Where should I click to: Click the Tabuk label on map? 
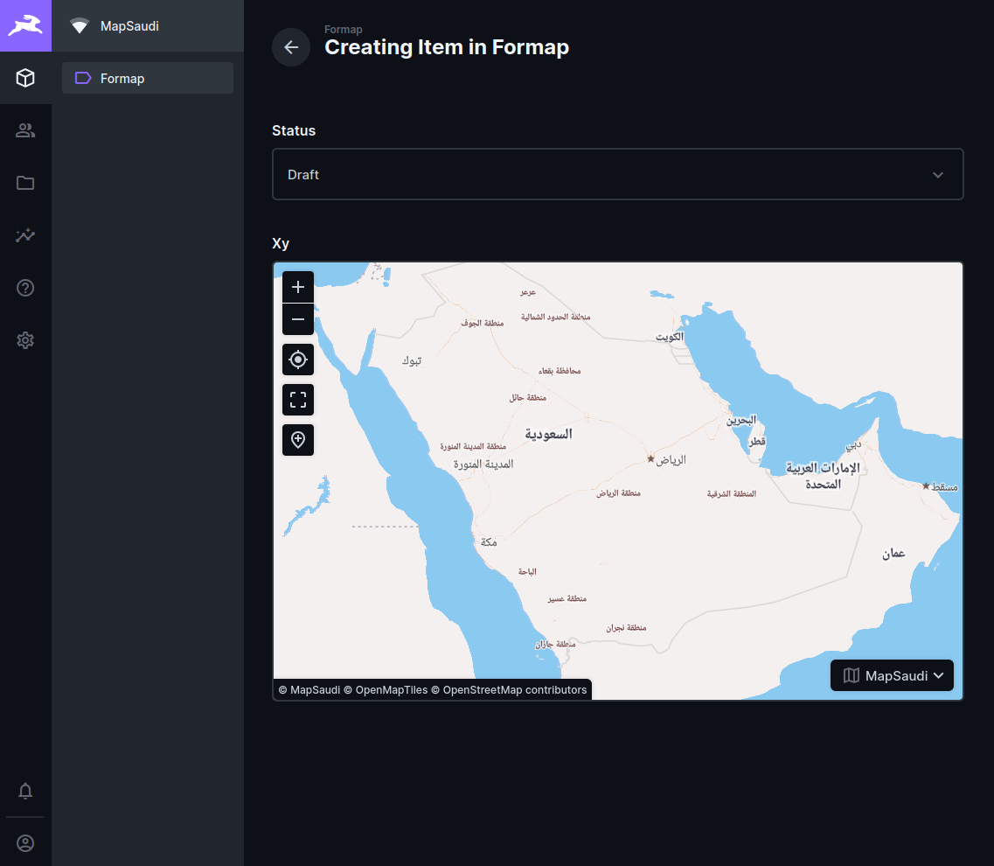[412, 360]
